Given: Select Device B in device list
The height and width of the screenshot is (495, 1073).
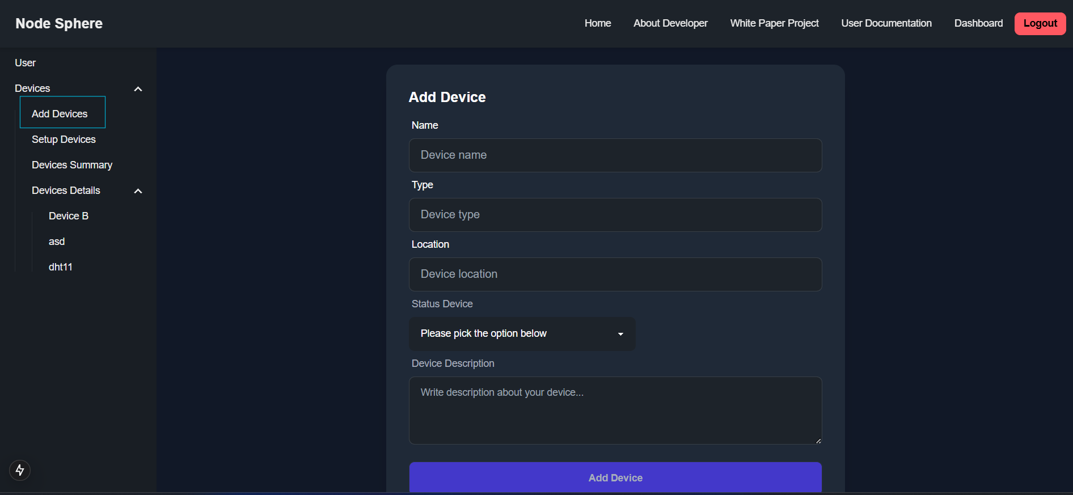Looking at the screenshot, I should [69, 216].
